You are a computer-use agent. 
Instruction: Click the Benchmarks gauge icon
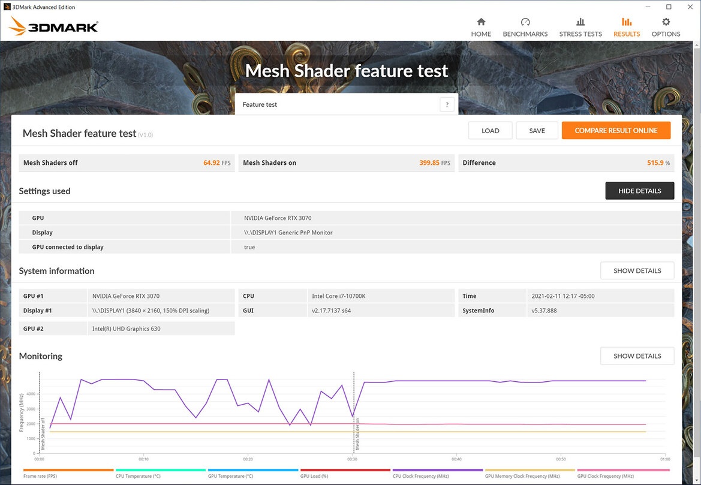(525, 22)
